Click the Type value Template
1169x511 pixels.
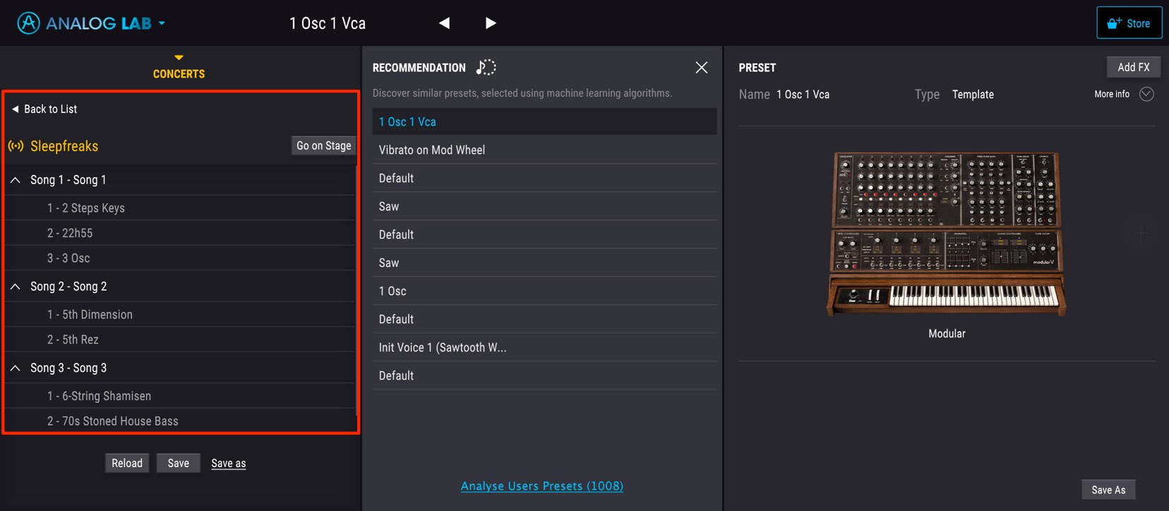(x=973, y=95)
